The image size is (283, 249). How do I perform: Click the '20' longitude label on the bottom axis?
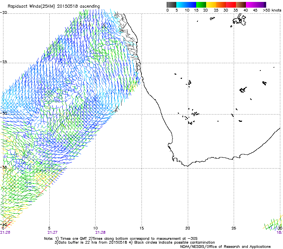pos(188,228)
